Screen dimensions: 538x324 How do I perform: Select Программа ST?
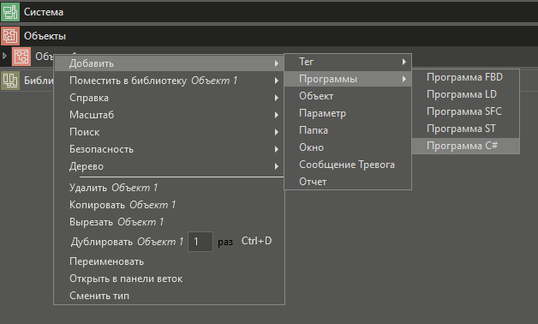[465, 129]
